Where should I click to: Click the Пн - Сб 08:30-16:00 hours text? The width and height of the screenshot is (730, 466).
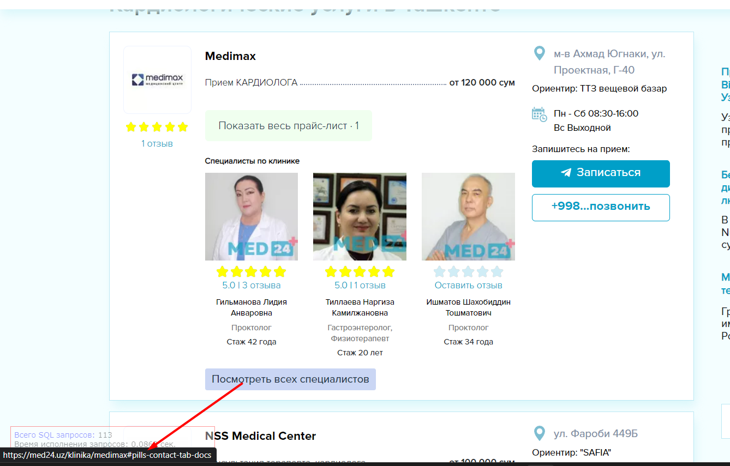[596, 113]
